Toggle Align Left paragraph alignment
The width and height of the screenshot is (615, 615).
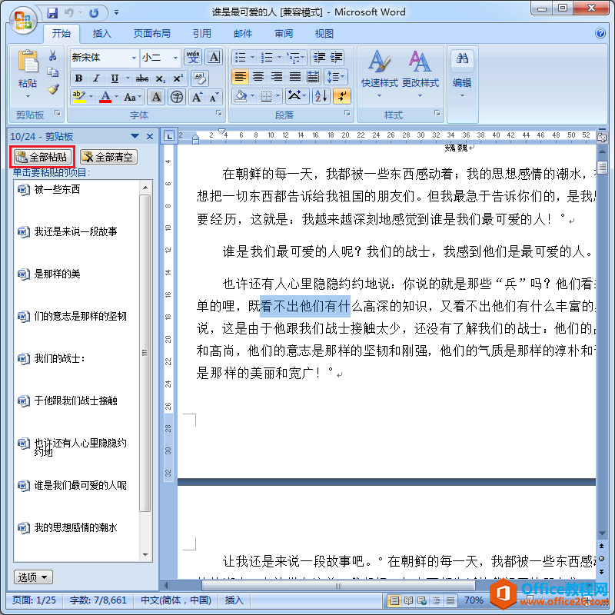240,77
